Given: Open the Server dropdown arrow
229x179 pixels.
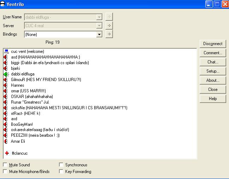Looking at the screenshot, I should tap(99, 26).
